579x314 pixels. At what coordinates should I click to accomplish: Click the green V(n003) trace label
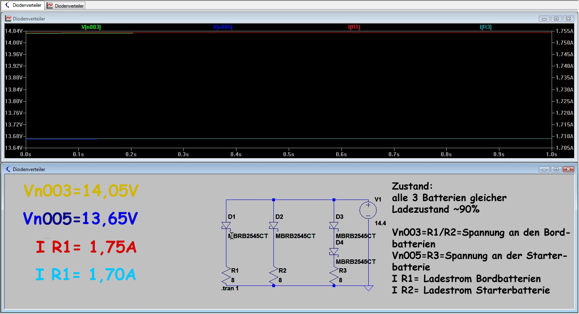[x=91, y=27]
